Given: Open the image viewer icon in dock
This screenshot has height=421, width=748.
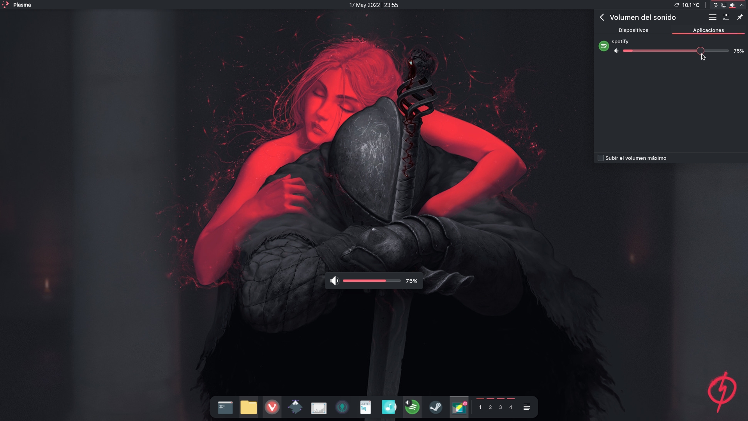Looking at the screenshot, I should 319,408.
